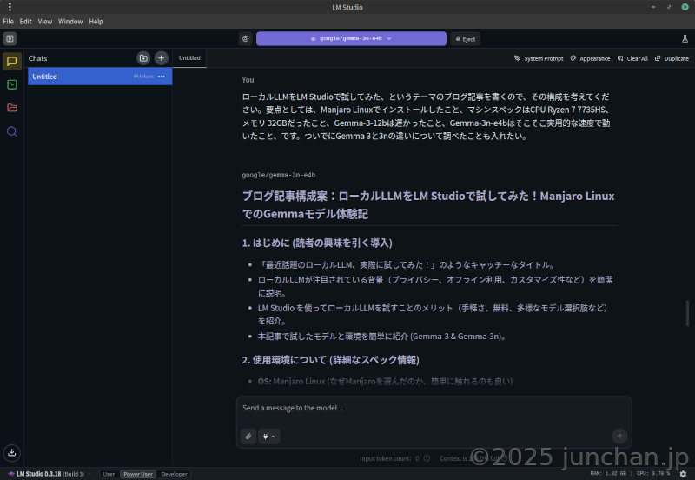This screenshot has height=480, width=695.
Task: Select the Chat view icon in sidebar
Action: (x=12, y=61)
